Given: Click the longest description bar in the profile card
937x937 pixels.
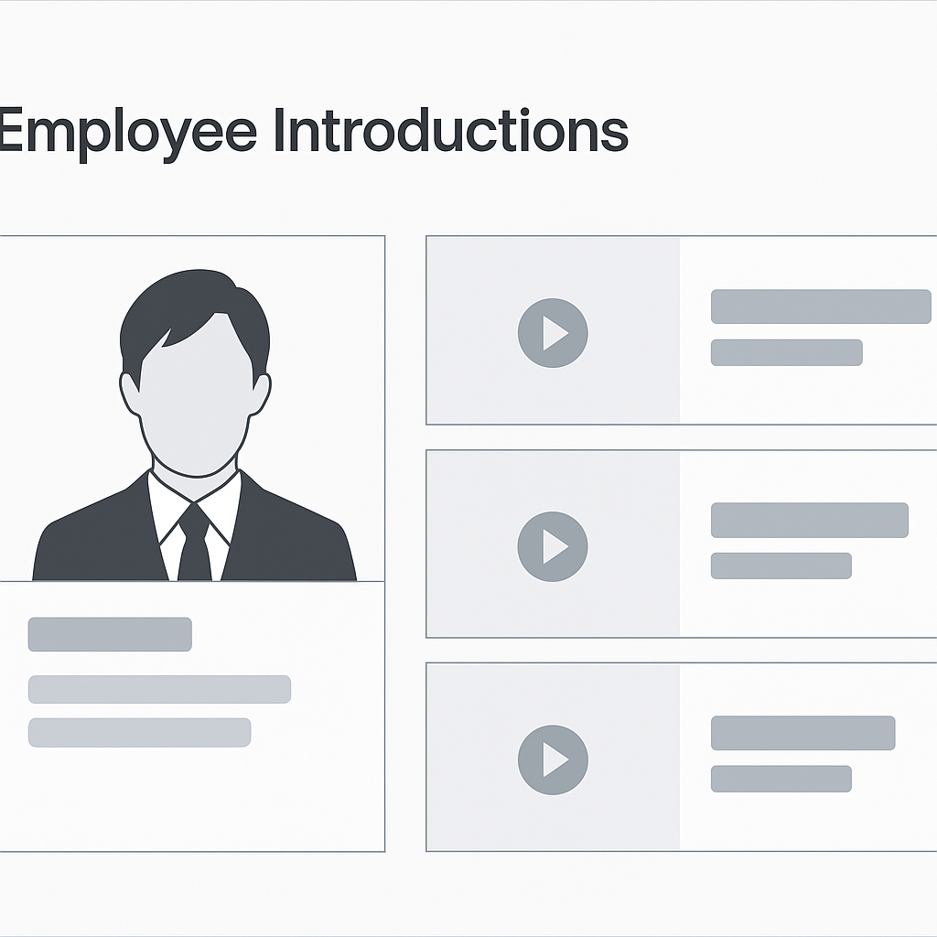Looking at the screenshot, I should (x=159, y=689).
